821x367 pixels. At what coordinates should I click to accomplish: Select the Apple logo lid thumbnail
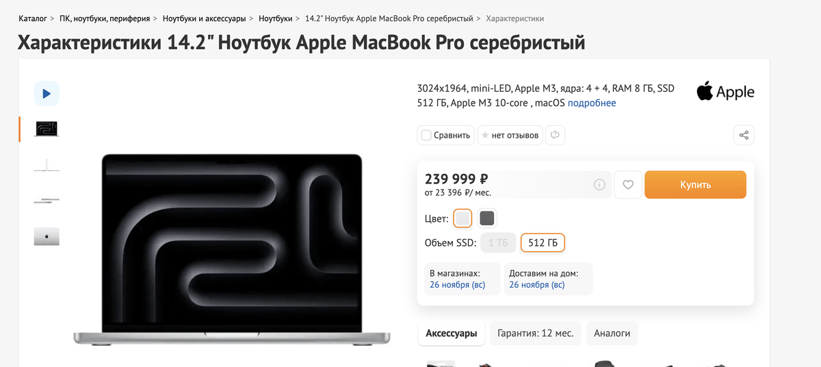[47, 237]
